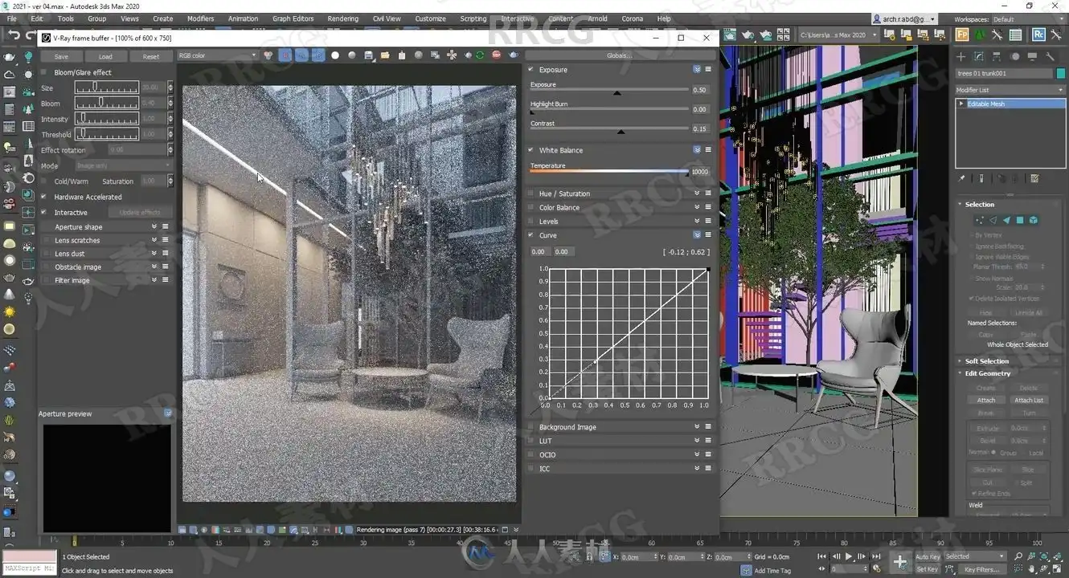Open the Utilities wrench tab in command panel
1069x578 pixels.
click(1050, 56)
